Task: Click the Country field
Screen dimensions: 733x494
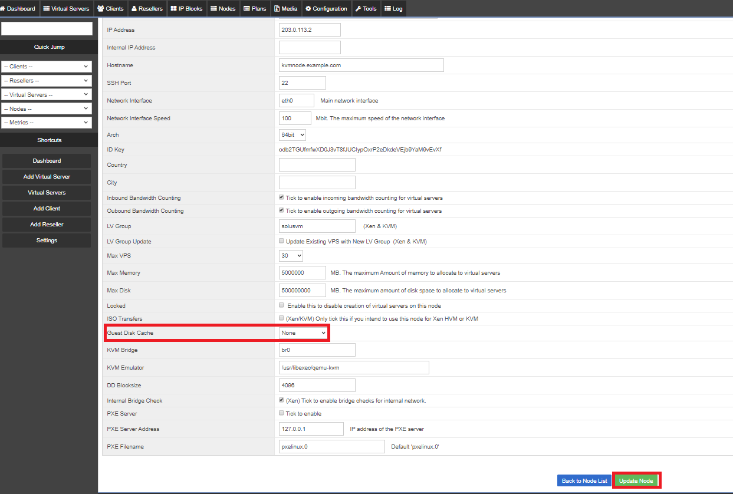Action: (317, 165)
